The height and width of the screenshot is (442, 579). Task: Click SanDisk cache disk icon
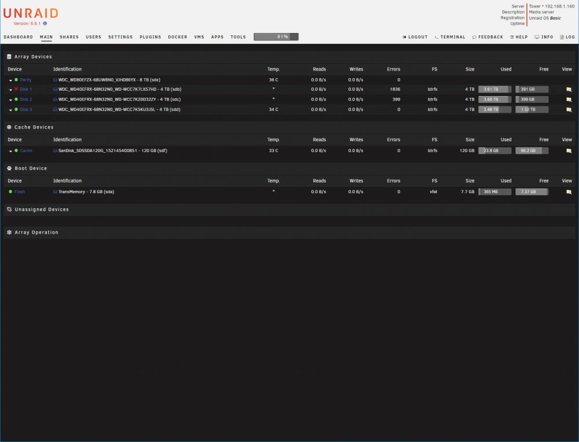(x=55, y=150)
